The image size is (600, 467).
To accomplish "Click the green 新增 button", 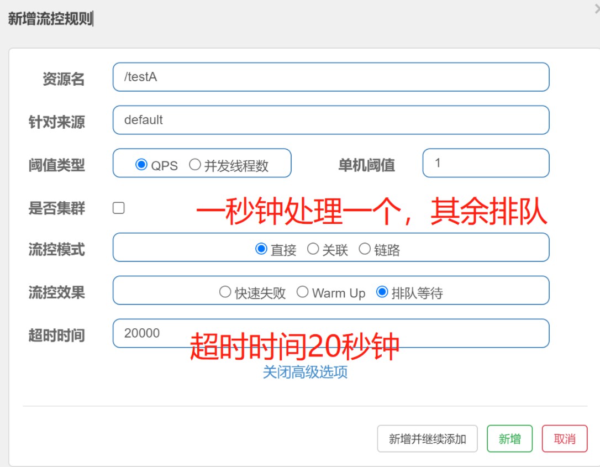I will click(x=510, y=439).
